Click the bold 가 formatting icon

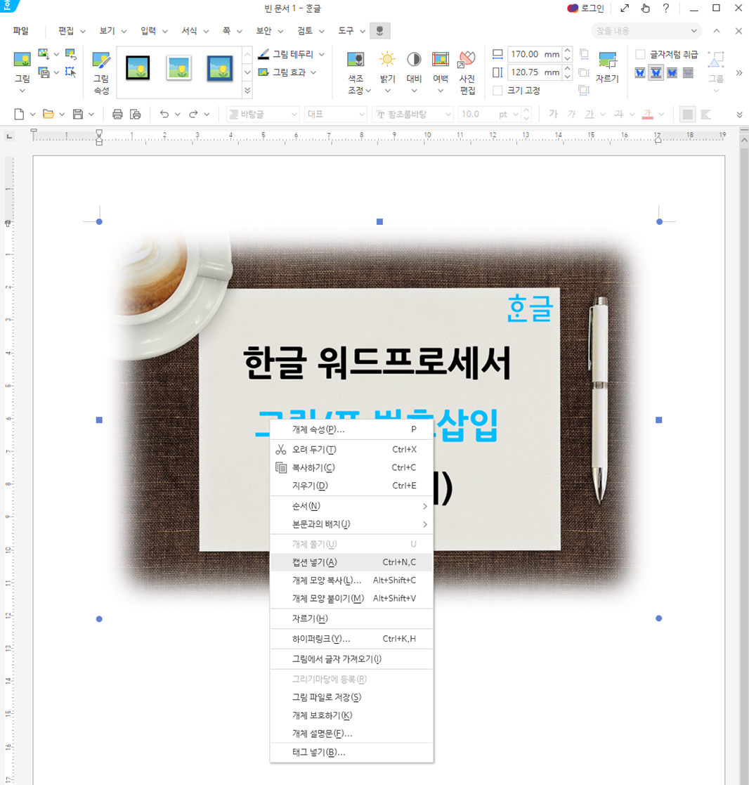click(553, 114)
